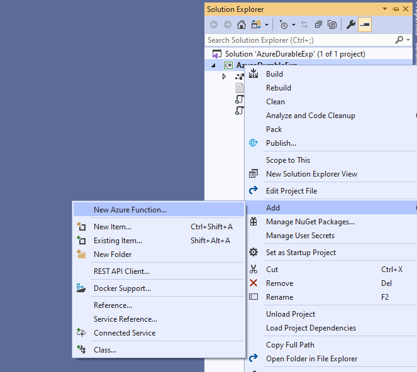This screenshot has height=372, width=417.
Task: Choose Open Folder in File Explorer
Action: (x=312, y=359)
